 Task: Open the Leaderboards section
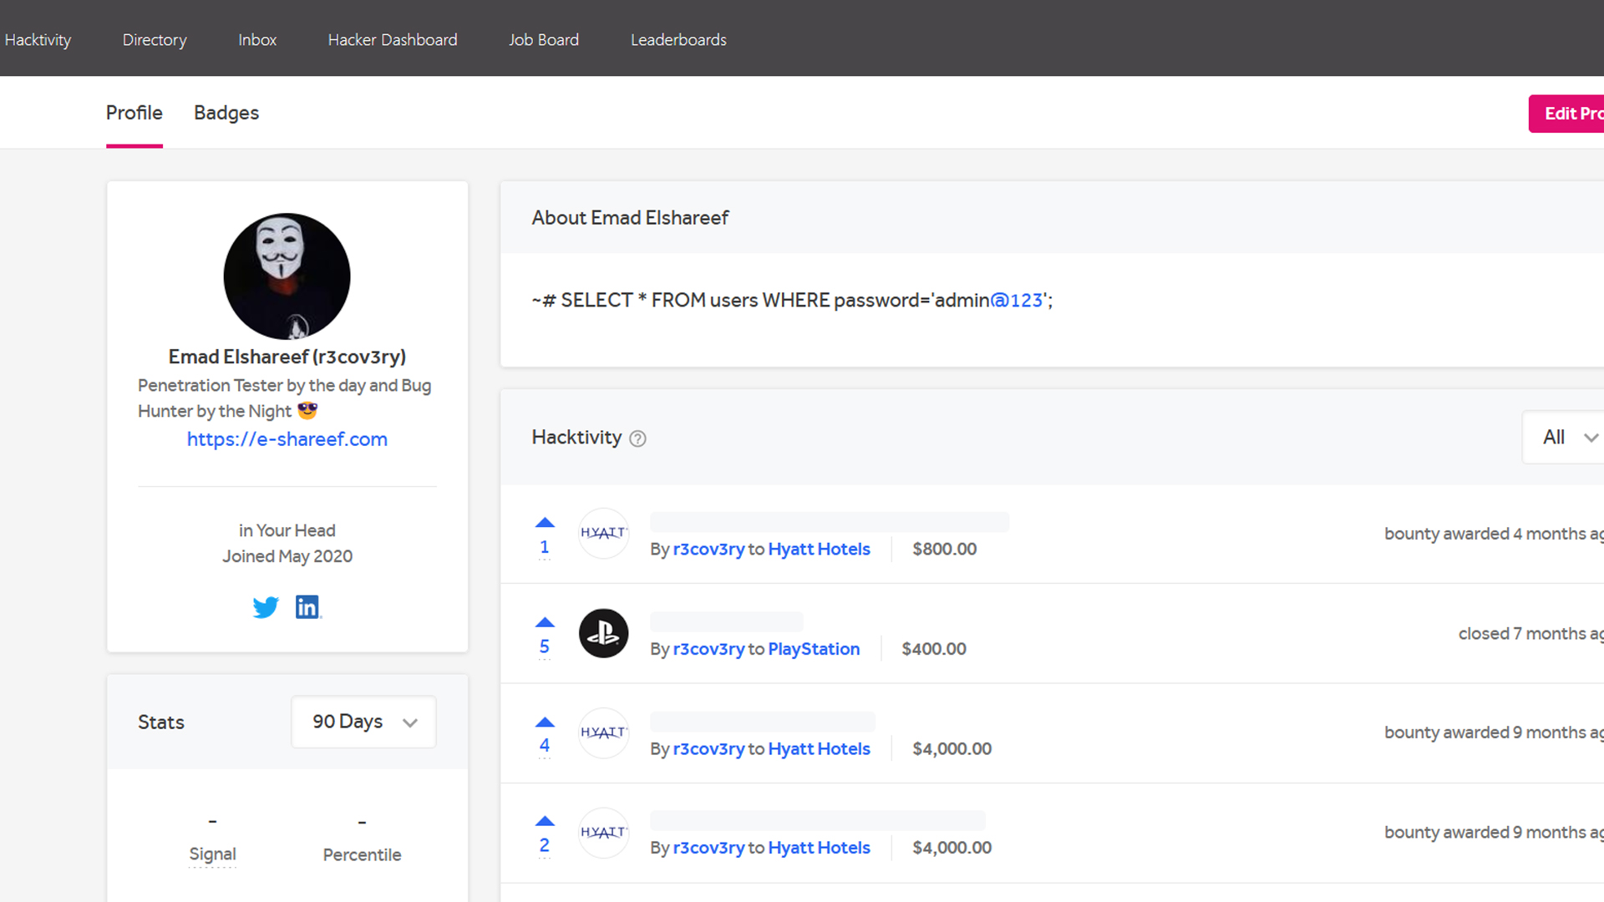tap(678, 39)
